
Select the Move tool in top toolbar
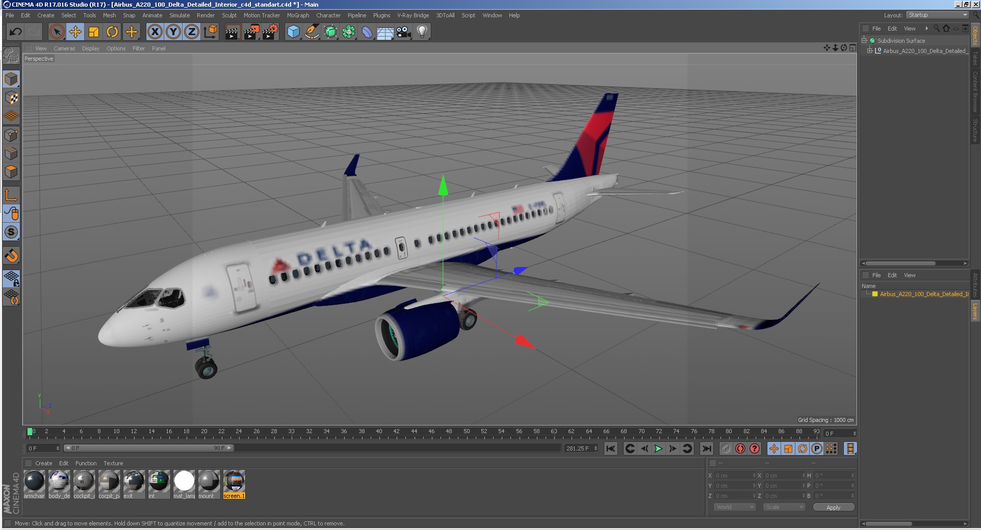[75, 32]
